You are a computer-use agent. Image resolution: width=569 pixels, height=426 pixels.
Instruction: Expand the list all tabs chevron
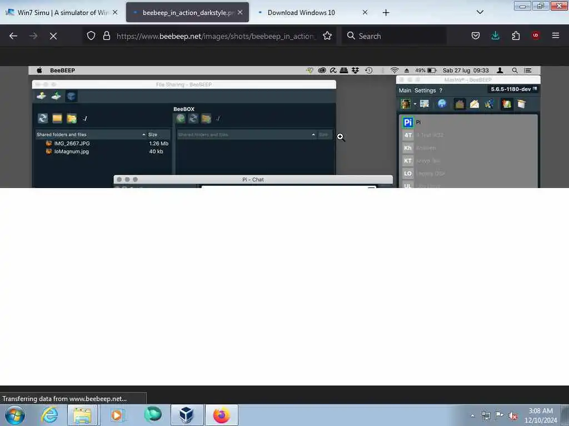(x=480, y=12)
